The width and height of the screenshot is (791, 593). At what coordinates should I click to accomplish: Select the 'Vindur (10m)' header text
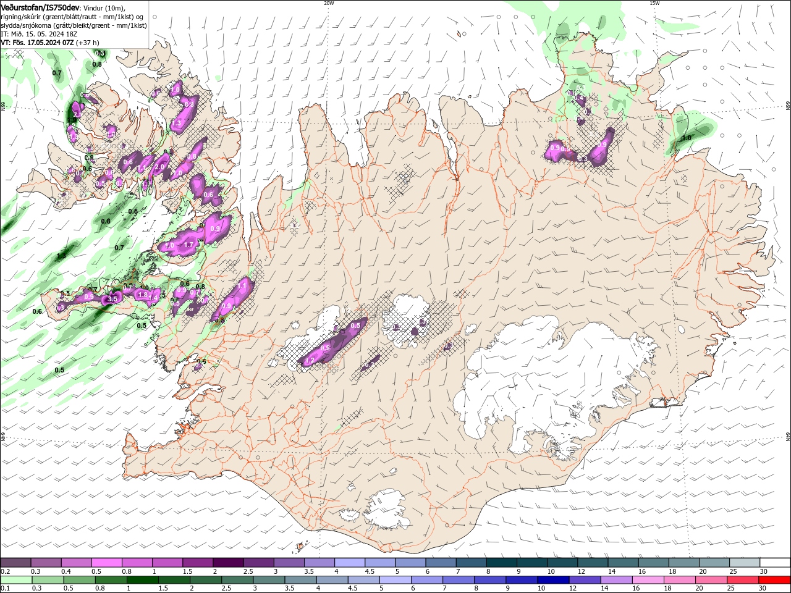104,7
